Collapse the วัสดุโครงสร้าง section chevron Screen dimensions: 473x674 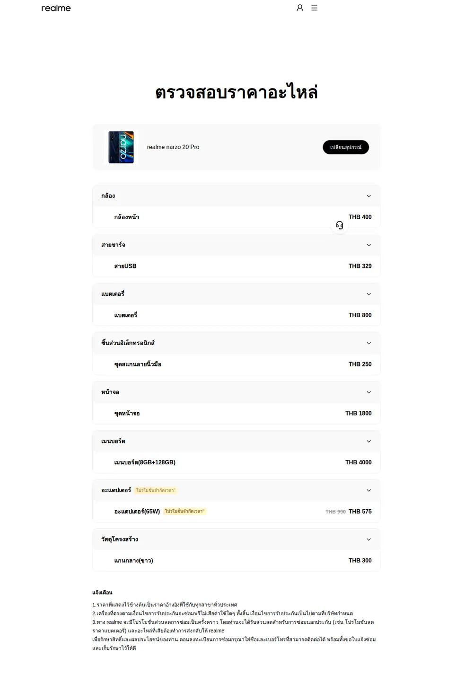[369, 540]
